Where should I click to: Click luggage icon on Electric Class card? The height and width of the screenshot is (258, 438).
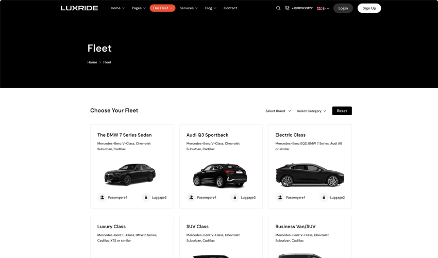tap(324, 197)
